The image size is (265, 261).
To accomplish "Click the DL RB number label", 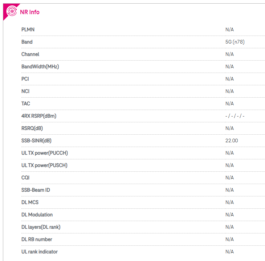I will click(37, 239).
